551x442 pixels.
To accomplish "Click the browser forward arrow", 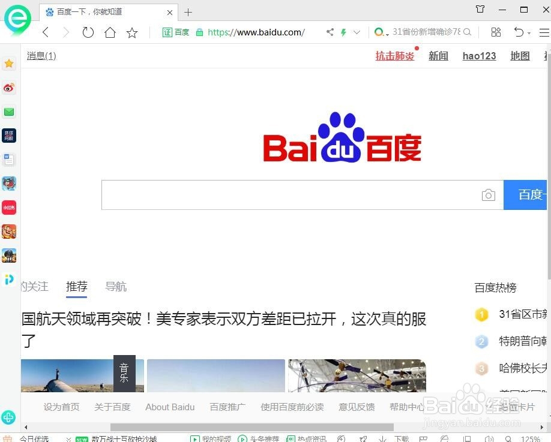I will pos(65,32).
